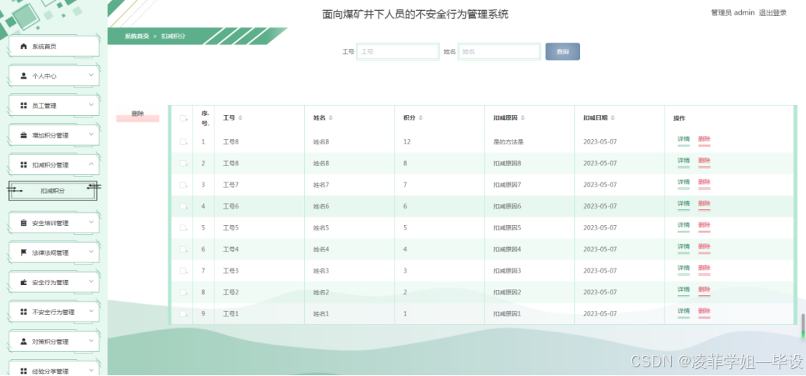Check the checkbox on the 工号2 row
Viewport: 806px width, 376px height.
tap(182, 293)
